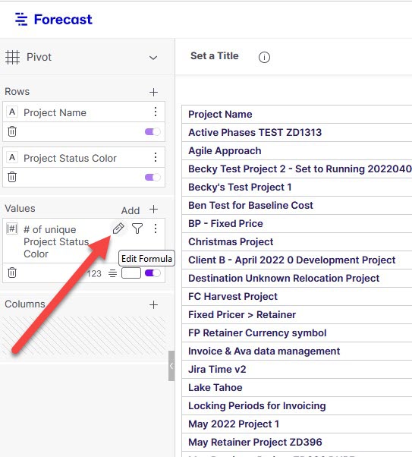Add a new field to Rows with plus icon
Viewport: 412px width, 457px height.
pos(153,92)
